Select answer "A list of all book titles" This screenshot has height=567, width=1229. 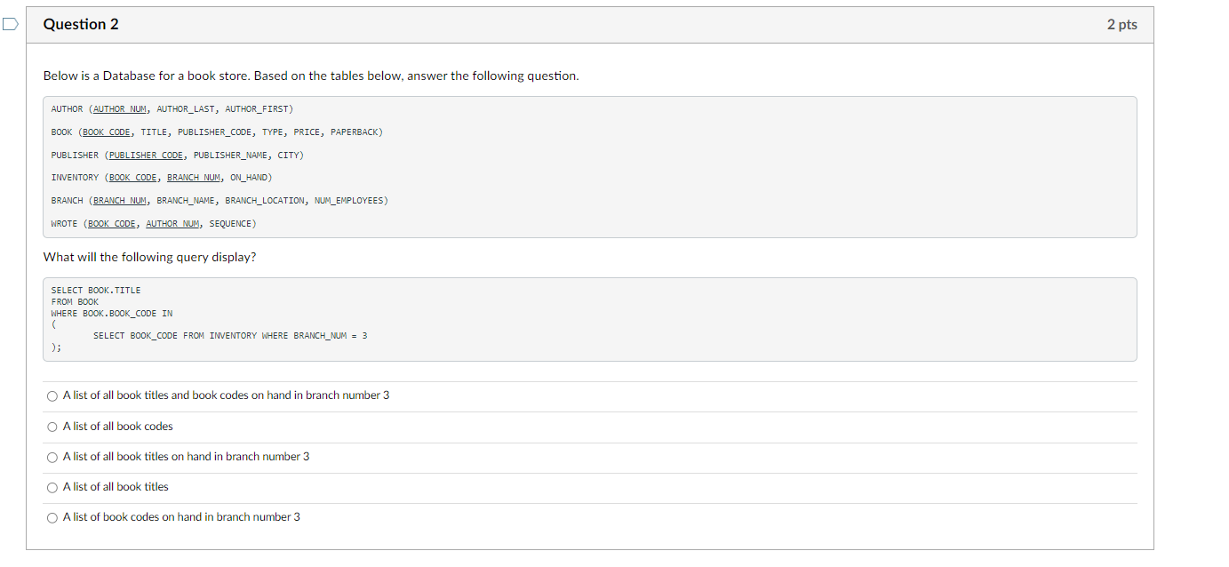tap(52, 487)
